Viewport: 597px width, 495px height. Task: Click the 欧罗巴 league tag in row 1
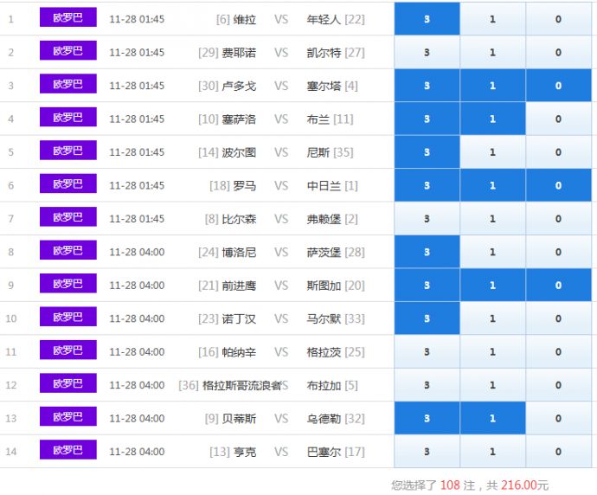(67, 18)
